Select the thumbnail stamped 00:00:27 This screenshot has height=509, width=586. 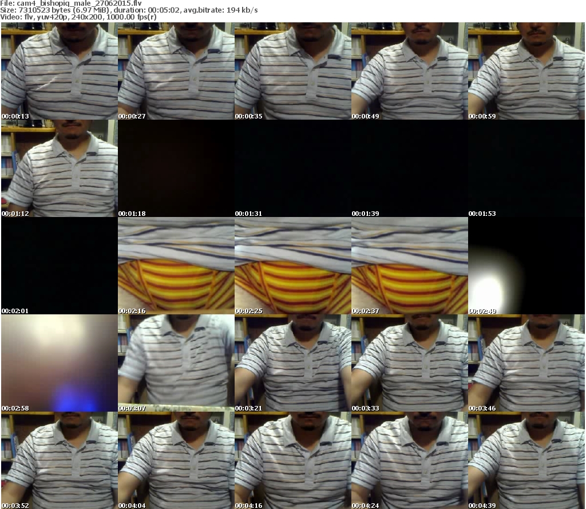pyautogui.click(x=176, y=71)
